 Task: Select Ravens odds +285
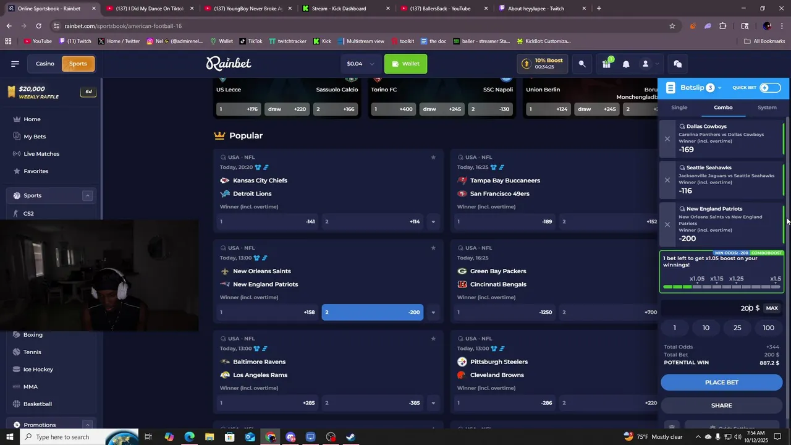coord(268,403)
